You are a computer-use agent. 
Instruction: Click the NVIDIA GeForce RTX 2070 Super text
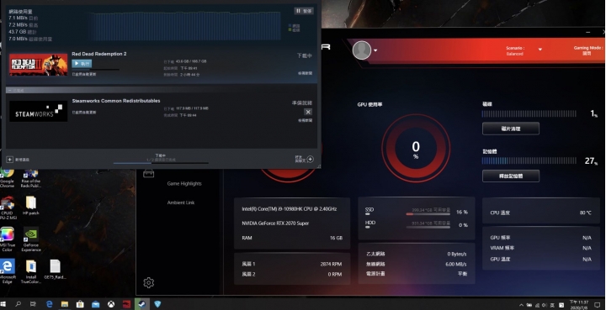coord(275,223)
